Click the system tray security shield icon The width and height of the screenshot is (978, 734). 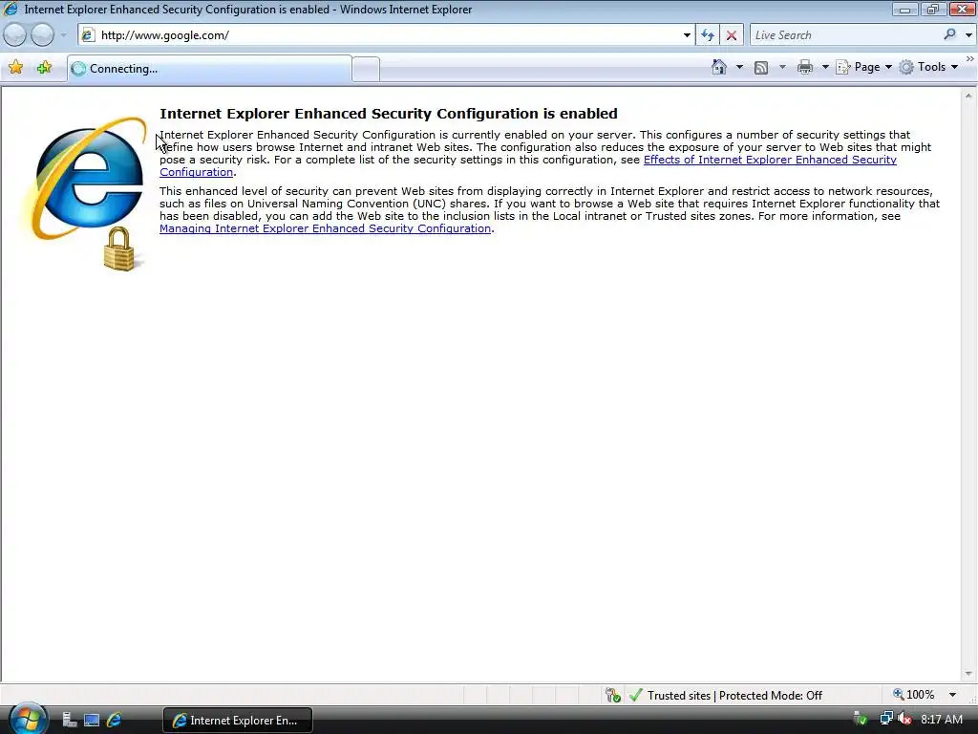tap(861, 719)
